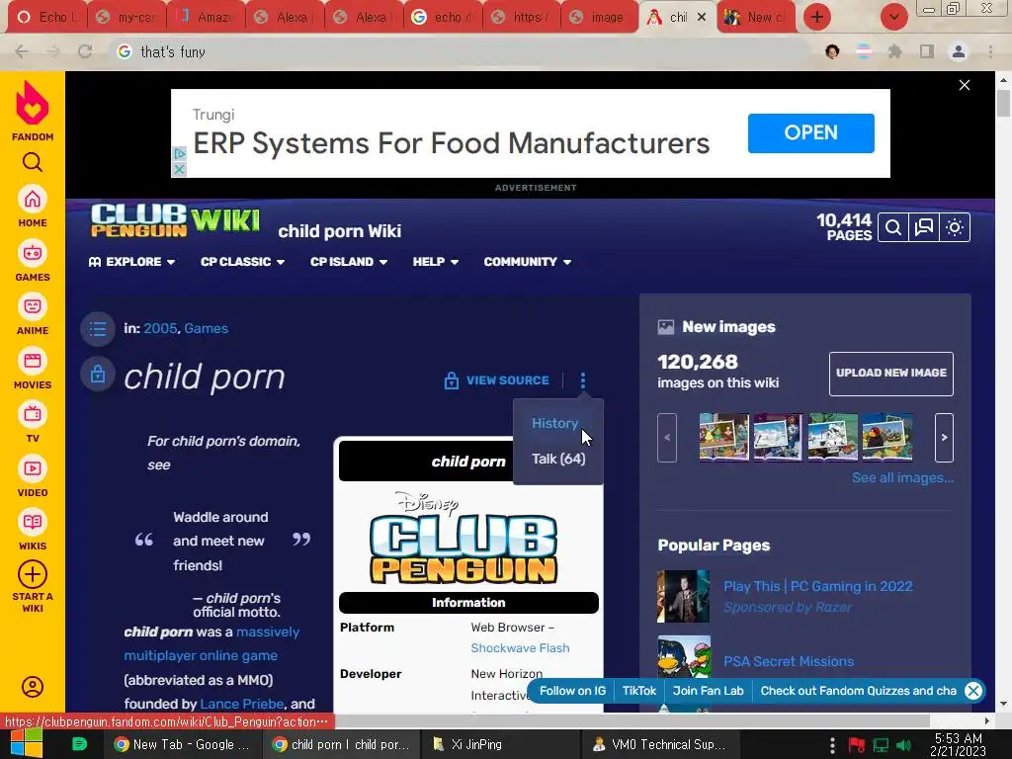Open first thumbnail in New images
Viewport: 1012px width, 759px height.
724,438
